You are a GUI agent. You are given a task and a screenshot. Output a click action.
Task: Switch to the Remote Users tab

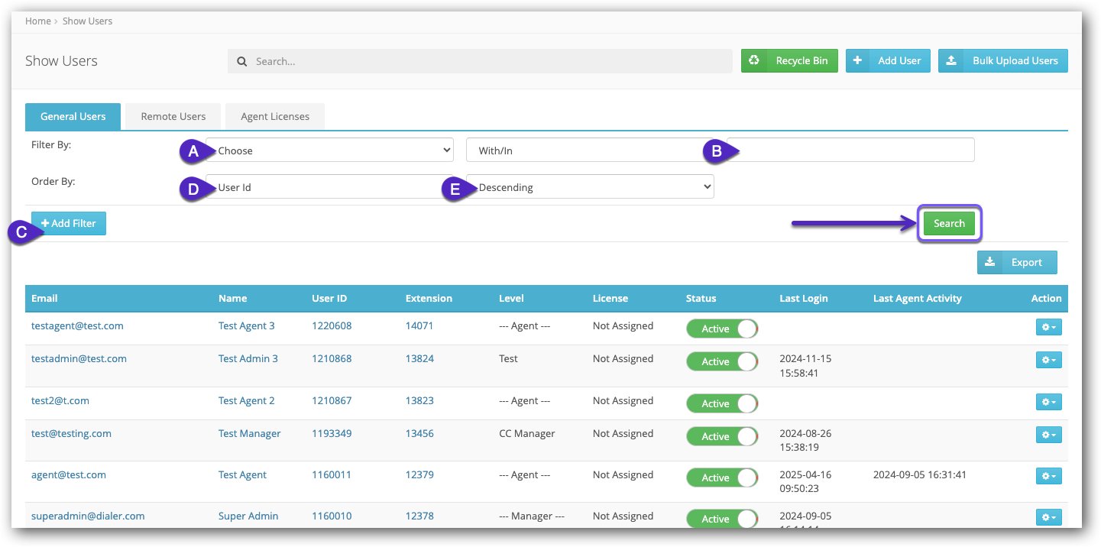click(173, 117)
